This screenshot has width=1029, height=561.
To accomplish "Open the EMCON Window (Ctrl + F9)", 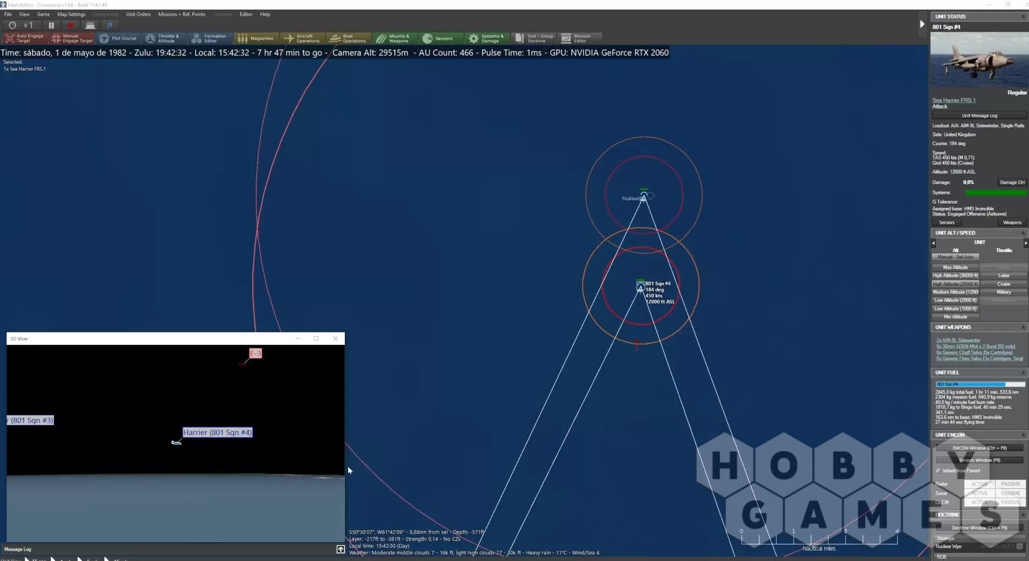I will click(979, 448).
